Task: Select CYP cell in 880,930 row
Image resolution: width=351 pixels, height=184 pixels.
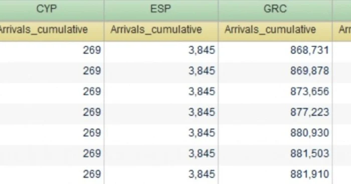Action: (x=52, y=133)
